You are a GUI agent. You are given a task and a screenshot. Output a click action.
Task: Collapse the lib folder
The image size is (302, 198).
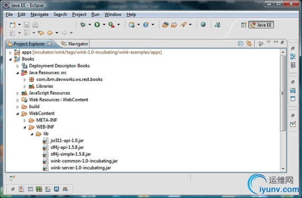coord(32,134)
